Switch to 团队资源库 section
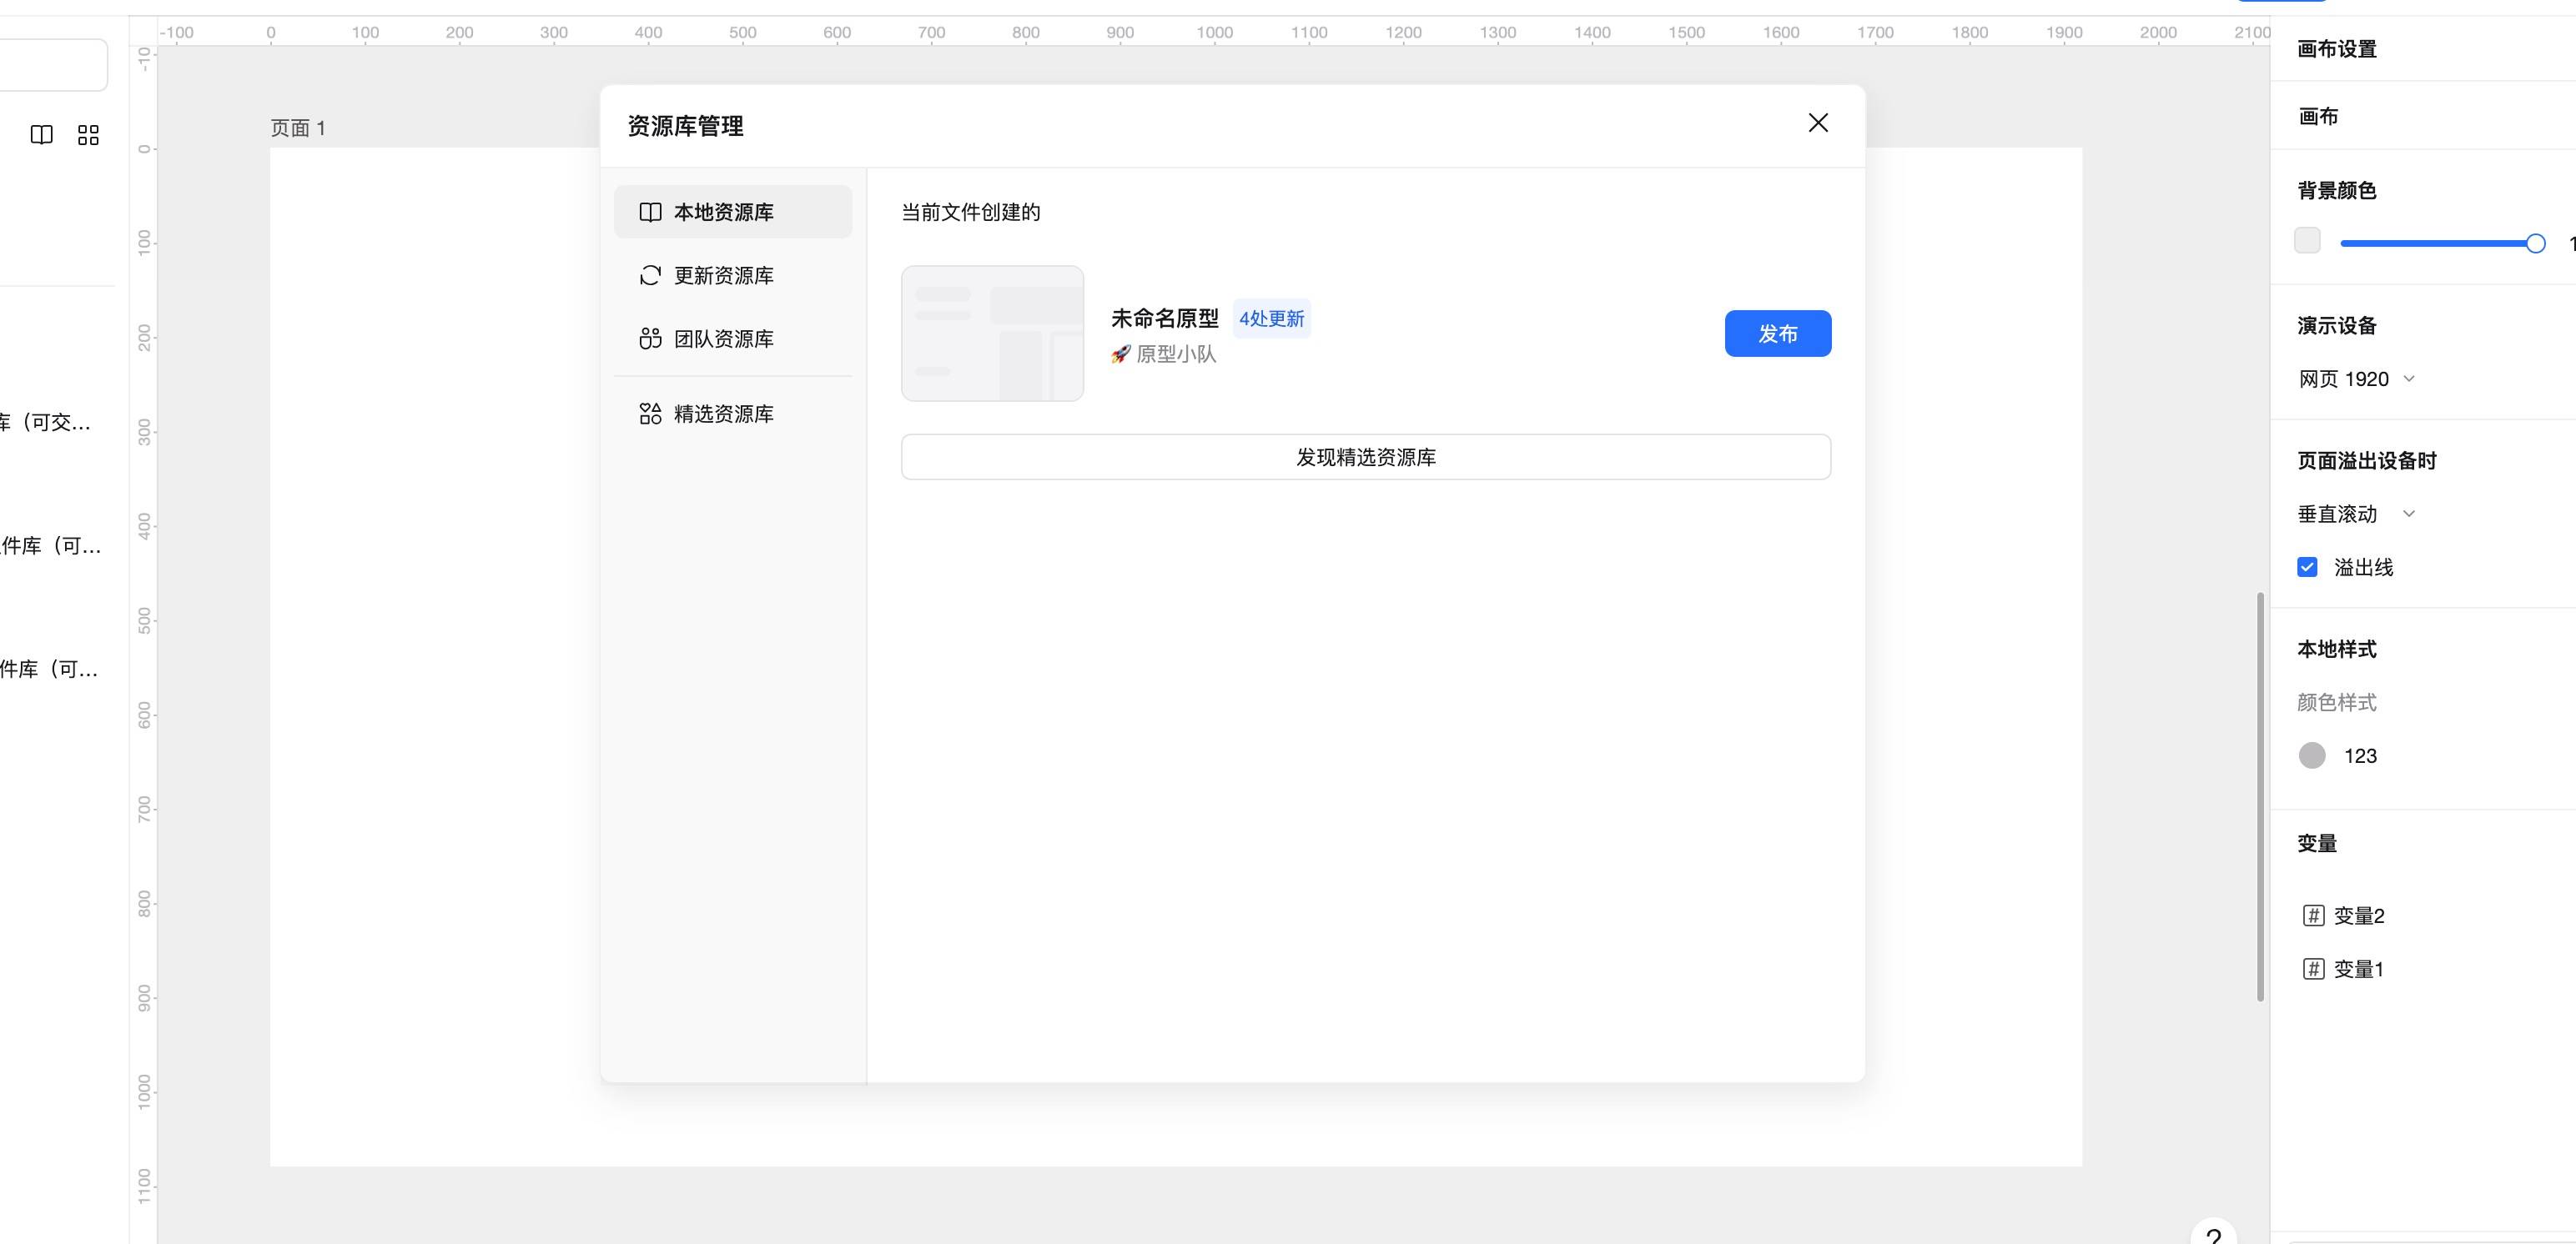Viewport: 2576px width, 1244px height. [x=733, y=339]
